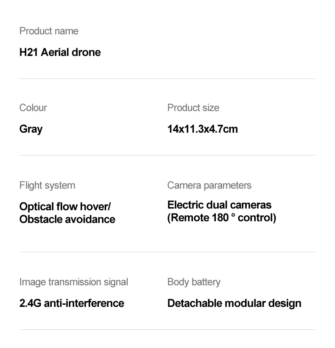The height and width of the screenshot is (348, 335).
Task: Click the Colour label
Action: click(x=33, y=108)
